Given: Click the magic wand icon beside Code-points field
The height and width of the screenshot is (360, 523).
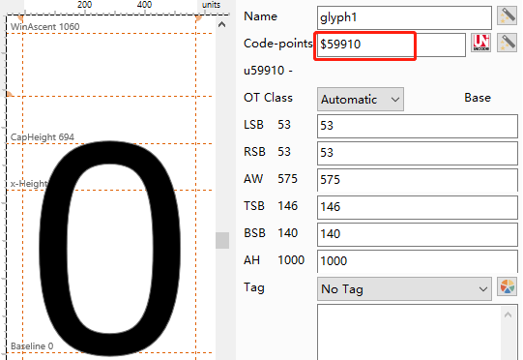Looking at the screenshot, I should coord(507,43).
